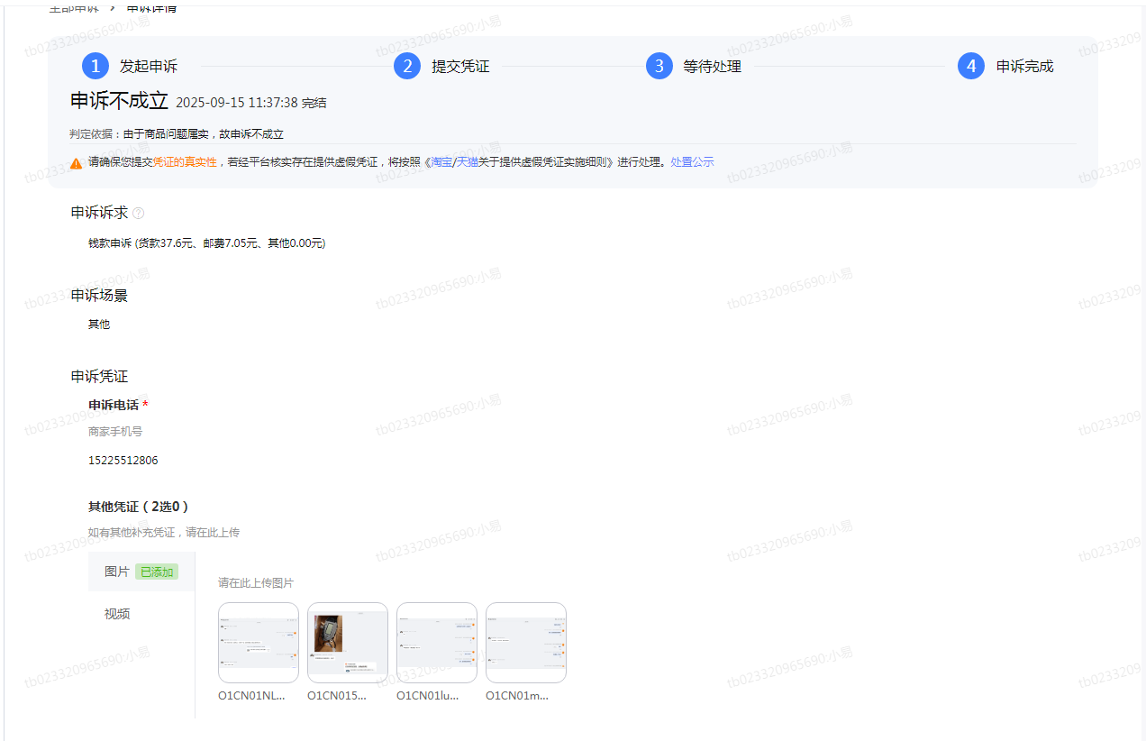Open the 处置公示 link
The width and height of the screenshot is (1146, 741).
tap(692, 162)
